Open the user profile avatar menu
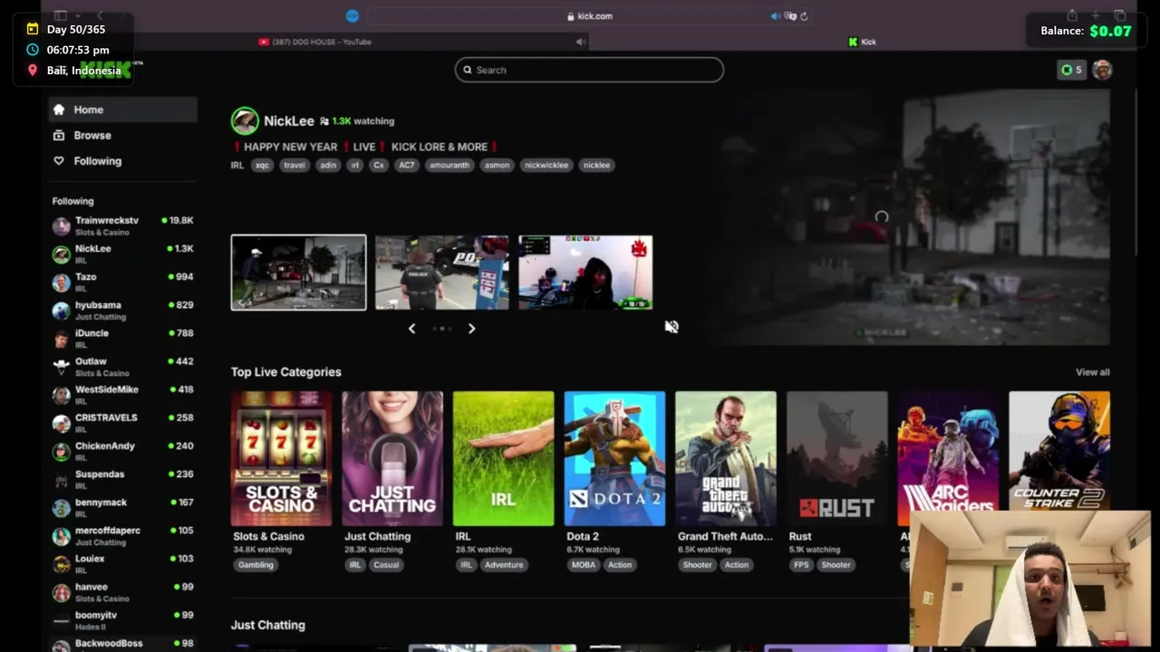Viewport: 1160px width, 652px height. [1102, 70]
